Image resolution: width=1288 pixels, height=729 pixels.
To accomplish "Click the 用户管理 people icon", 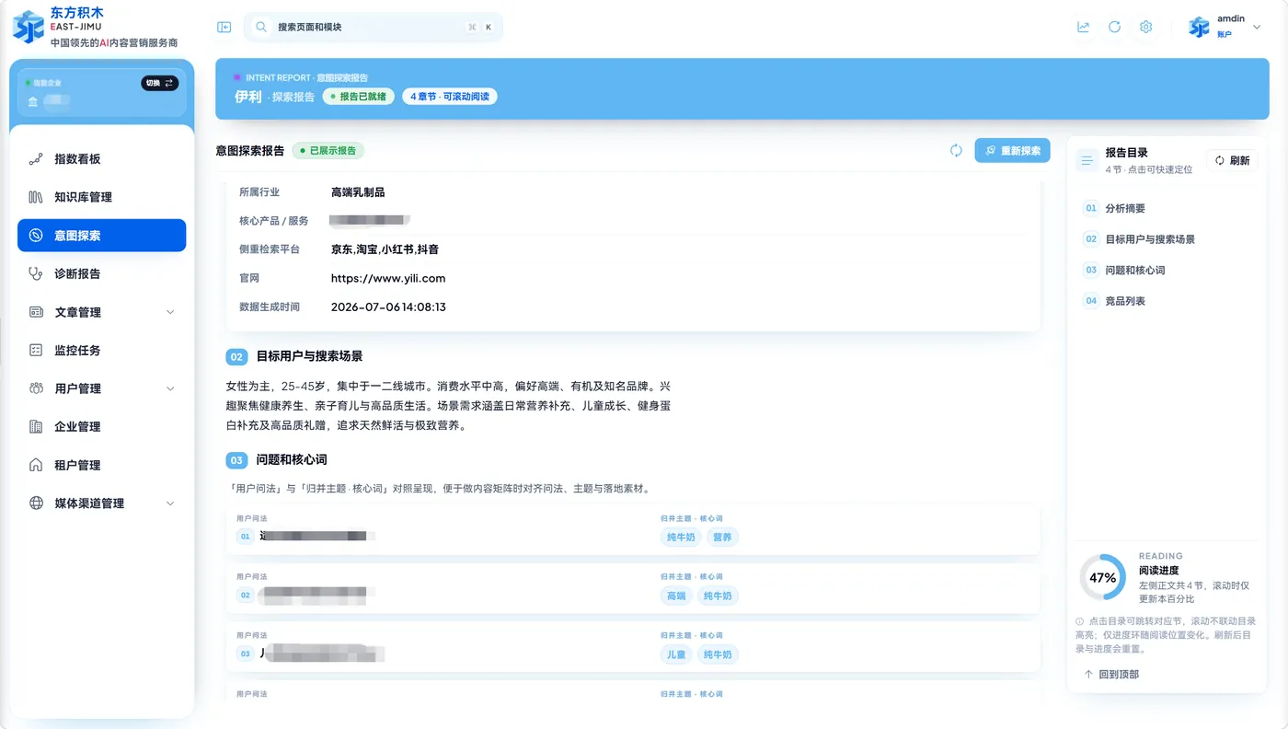I will [36, 388].
